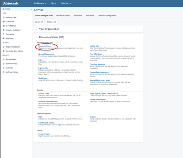Click the Admin page heading
The image size is (183, 158).
(38, 10)
